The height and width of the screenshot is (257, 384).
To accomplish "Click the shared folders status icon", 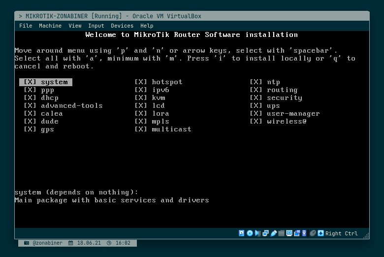I will pyautogui.click(x=282, y=233).
